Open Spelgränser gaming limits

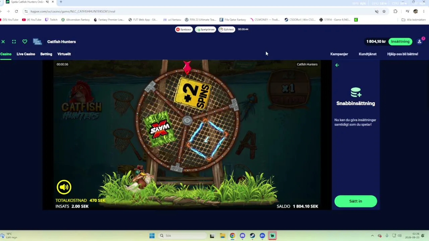(205, 29)
